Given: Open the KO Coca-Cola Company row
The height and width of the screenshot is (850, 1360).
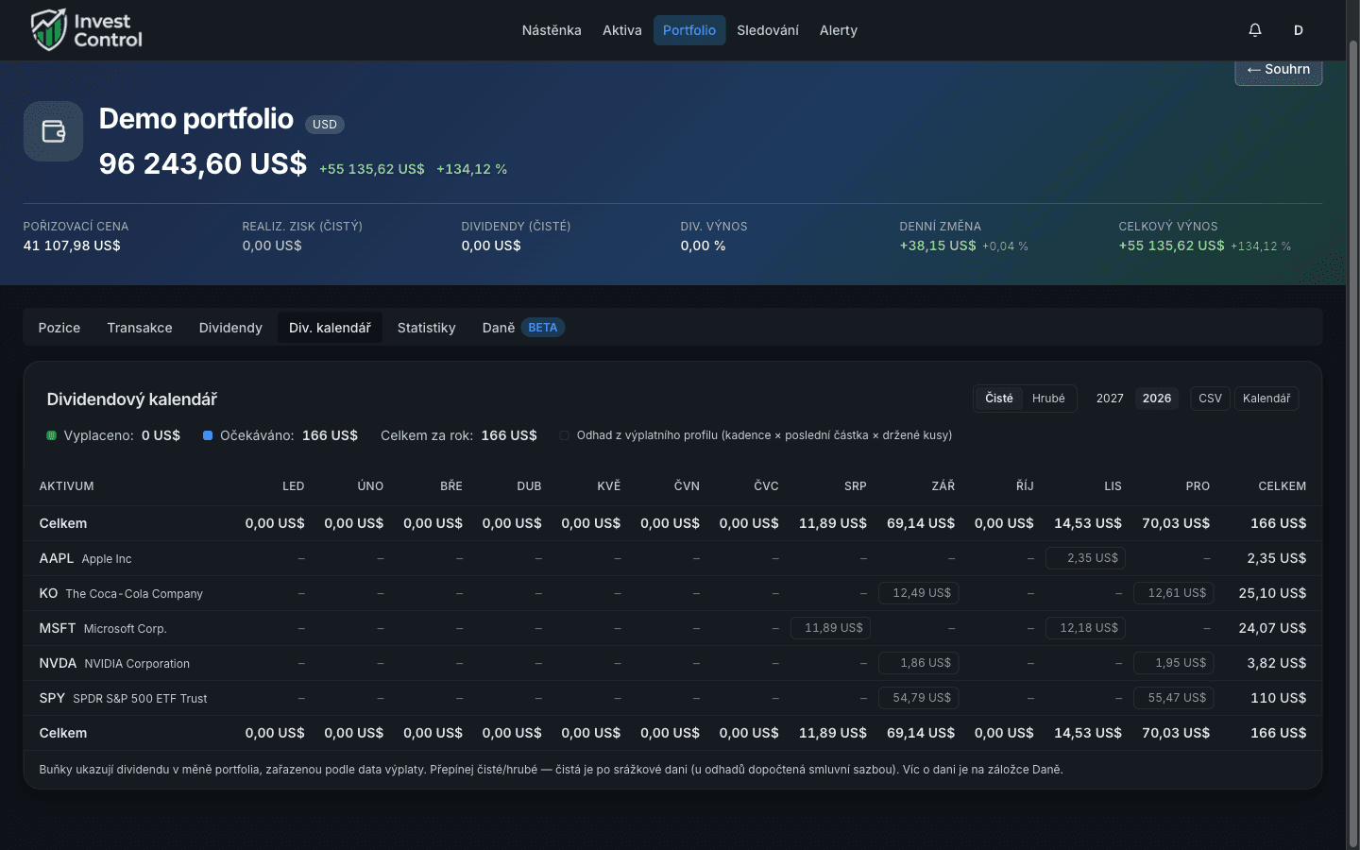Looking at the screenshot, I should click(672, 593).
